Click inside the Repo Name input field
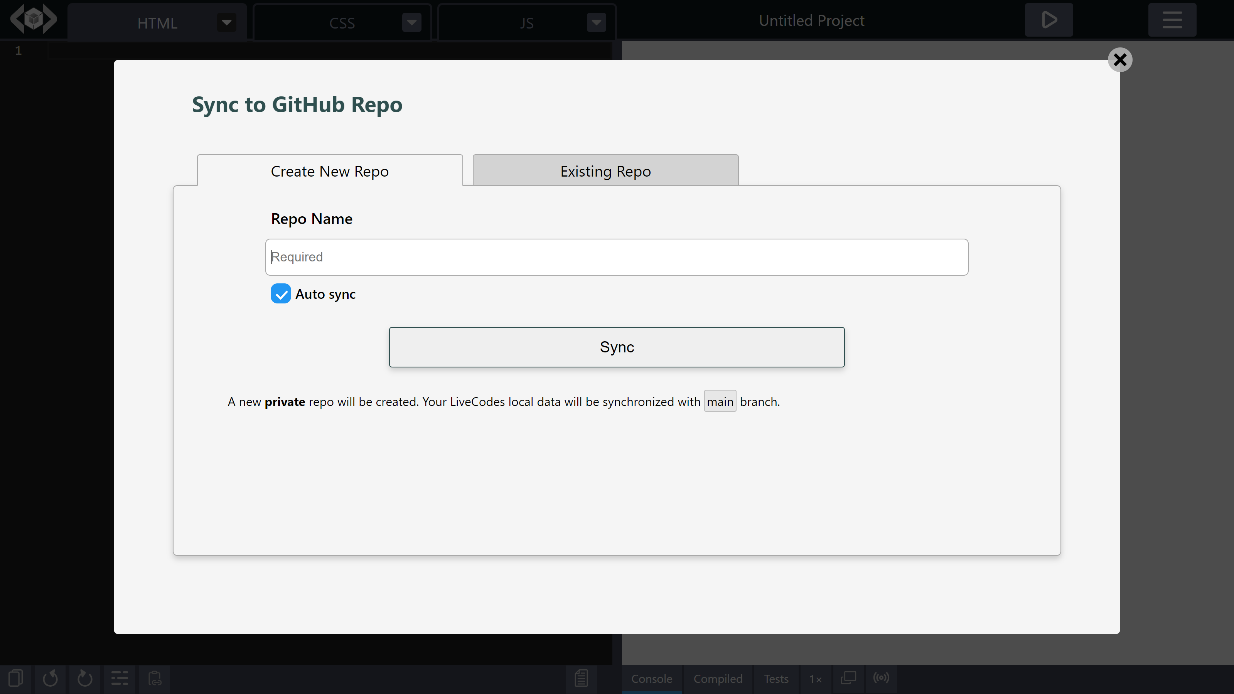This screenshot has width=1234, height=694. click(617, 257)
